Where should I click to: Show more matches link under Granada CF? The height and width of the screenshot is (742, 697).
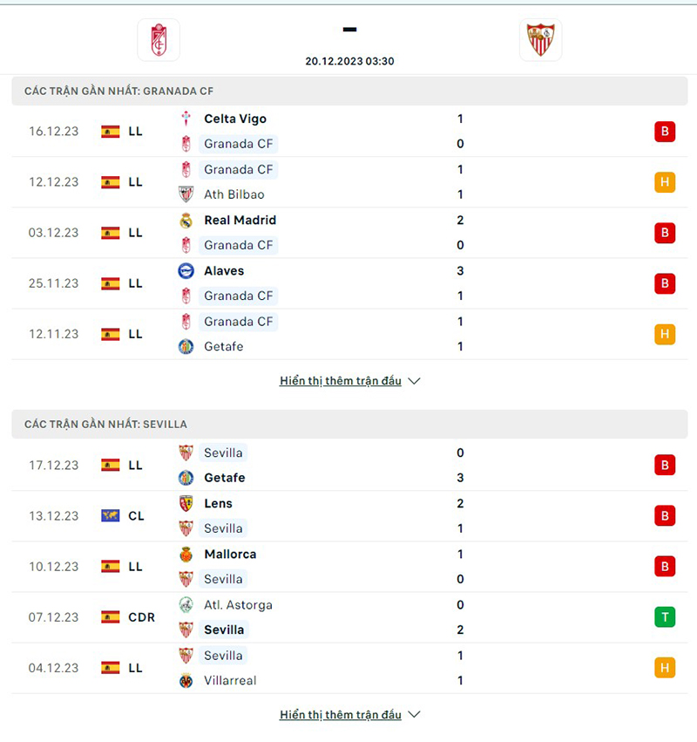pos(341,381)
